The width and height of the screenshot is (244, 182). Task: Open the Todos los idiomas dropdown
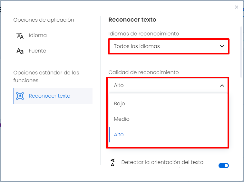(169, 46)
